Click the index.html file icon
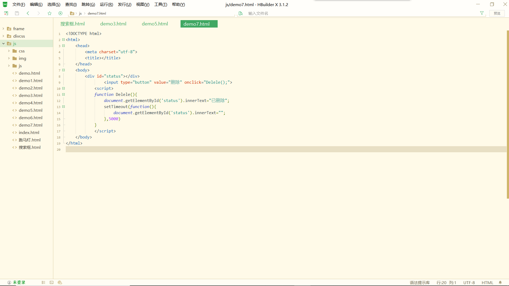This screenshot has height=286, width=509. pos(15,132)
